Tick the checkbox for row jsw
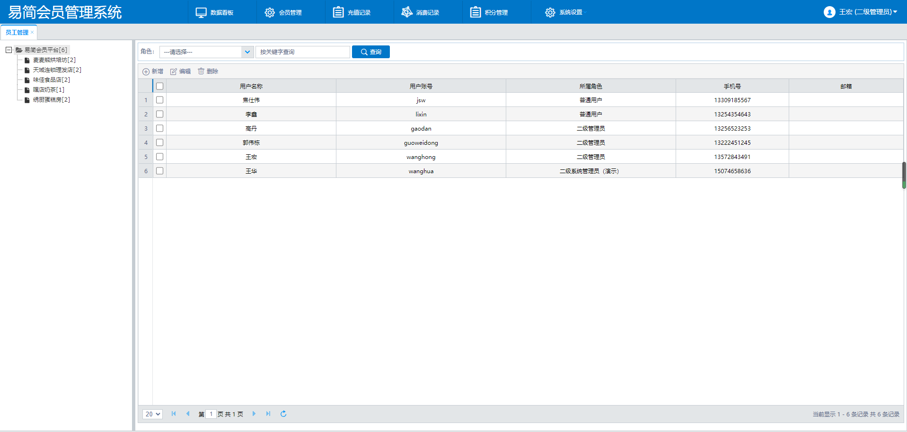This screenshot has width=907, height=432. 160,100
